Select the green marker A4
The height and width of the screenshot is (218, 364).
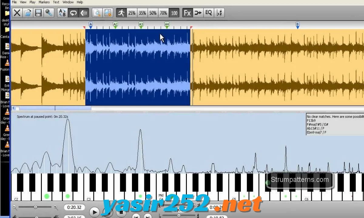pos(167,25)
